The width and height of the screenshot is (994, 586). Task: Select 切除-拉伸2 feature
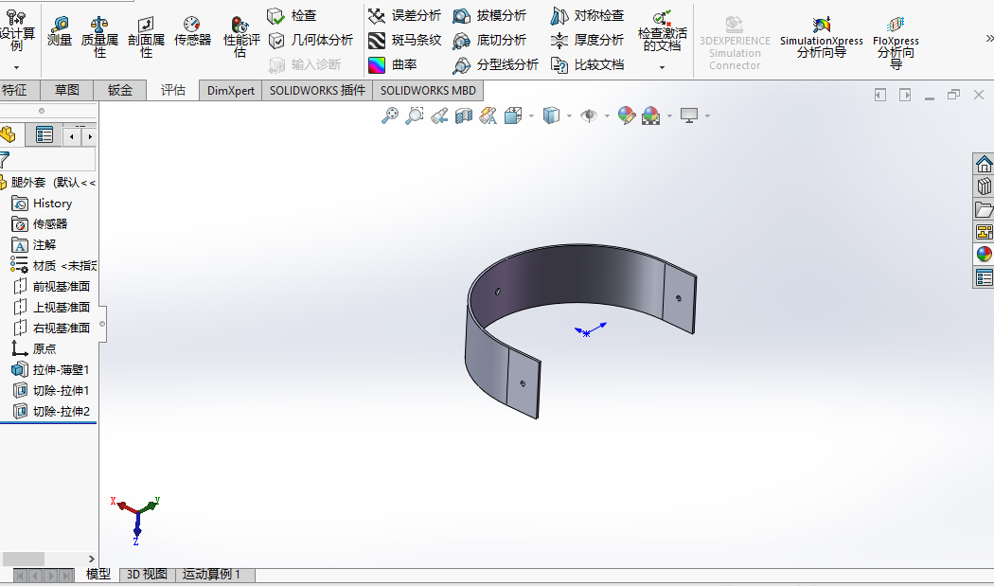coord(51,412)
